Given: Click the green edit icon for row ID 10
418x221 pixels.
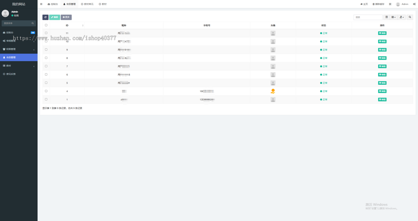Looking at the screenshot, I should pyautogui.click(x=382, y=42).
